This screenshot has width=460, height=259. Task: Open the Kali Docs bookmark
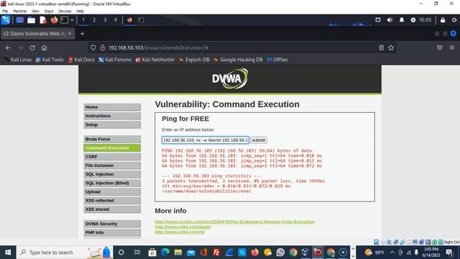pos(81,60)
